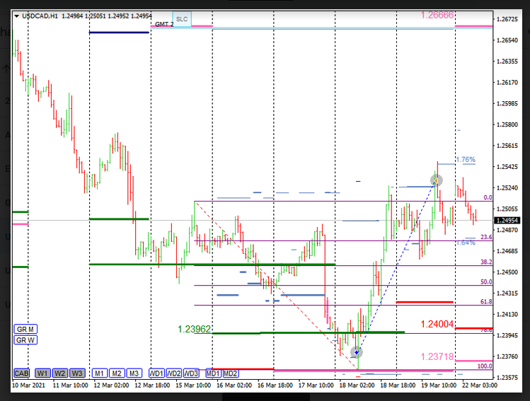Click the MD2 level button
Viewport: 530px width, 401px height.
(230, 373)
